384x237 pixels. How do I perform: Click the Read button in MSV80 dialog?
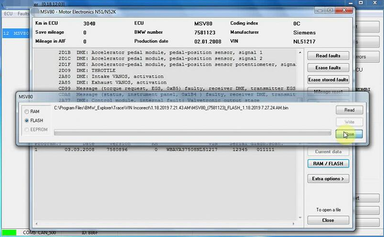(349, 110)
